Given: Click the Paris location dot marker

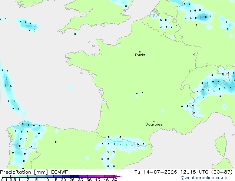Looking at the screenshot, I should 140,52.
